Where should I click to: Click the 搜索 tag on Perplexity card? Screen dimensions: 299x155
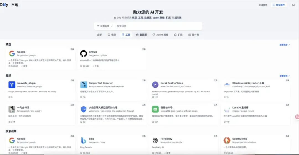click(x=167, y=153)
